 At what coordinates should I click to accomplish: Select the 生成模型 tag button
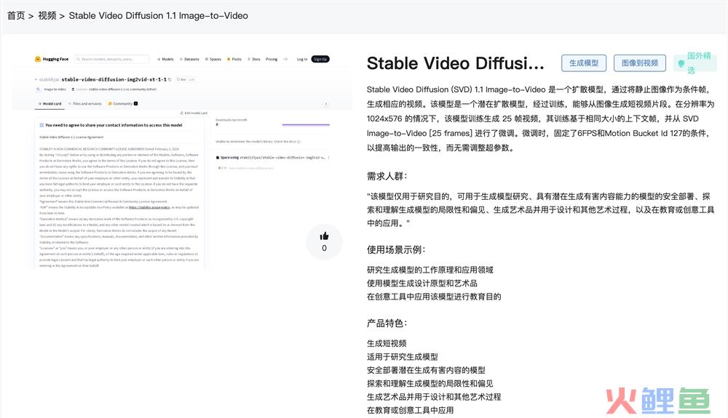coord(584,63)
